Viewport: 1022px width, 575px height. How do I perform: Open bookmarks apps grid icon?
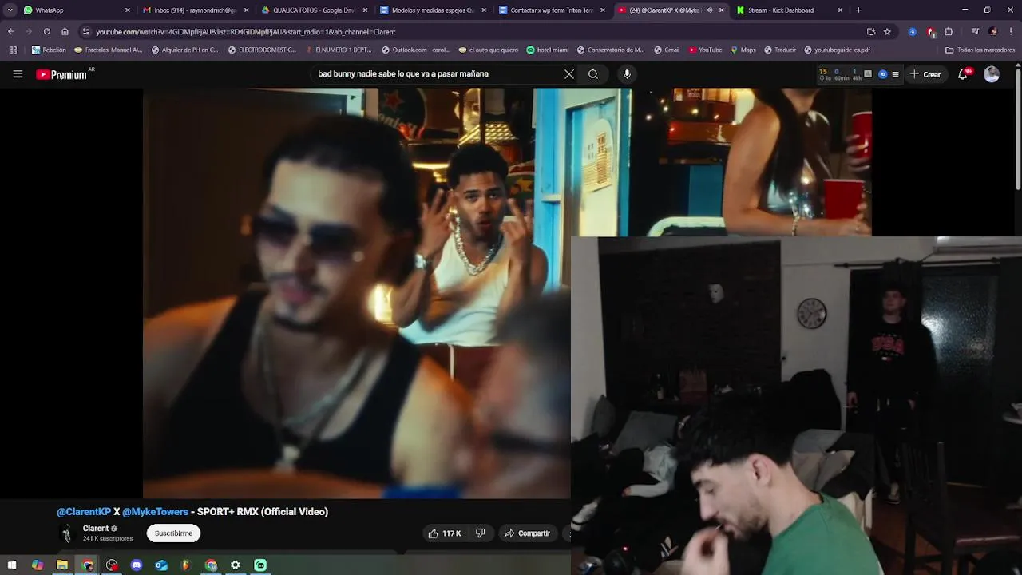coord(13,50)
